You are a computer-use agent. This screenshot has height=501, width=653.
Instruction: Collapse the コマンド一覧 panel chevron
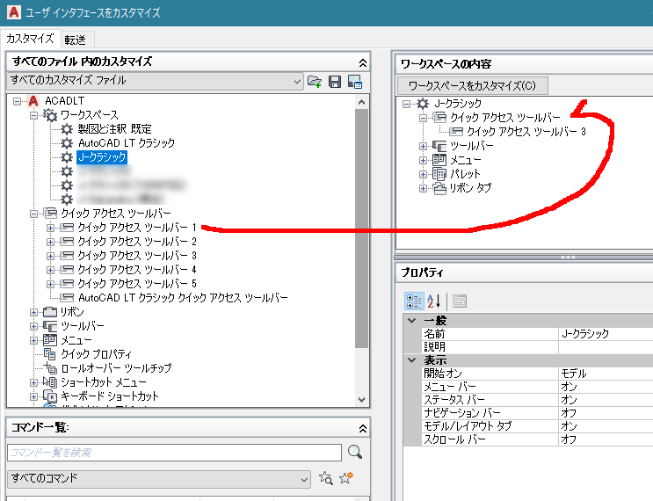coord(363,429)
